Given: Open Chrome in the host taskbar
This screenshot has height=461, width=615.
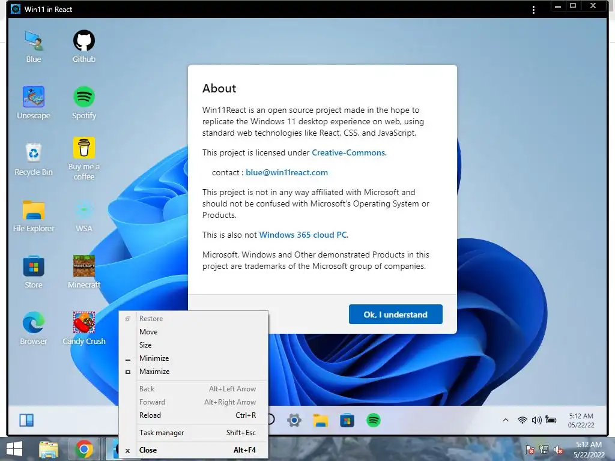Looking at the screenshot, I should (83, 449).
